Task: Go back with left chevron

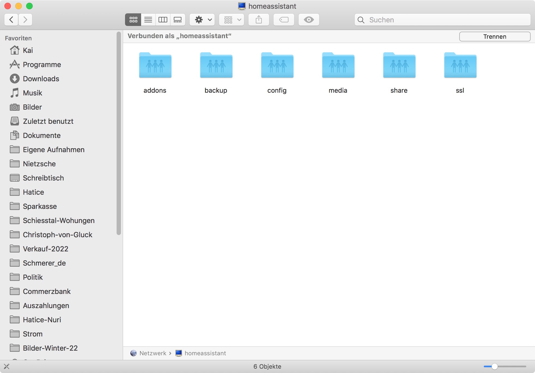Action: tap(11, 20)
